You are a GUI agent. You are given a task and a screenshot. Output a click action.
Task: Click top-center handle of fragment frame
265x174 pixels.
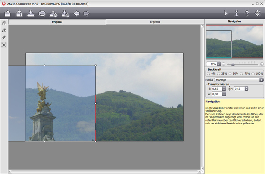pyautogui.click(x=44, y=66)
